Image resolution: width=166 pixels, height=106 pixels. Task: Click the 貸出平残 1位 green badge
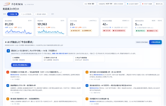pyautogui.click(x=140, y=31)
